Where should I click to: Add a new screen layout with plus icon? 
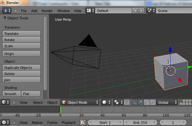135,10
